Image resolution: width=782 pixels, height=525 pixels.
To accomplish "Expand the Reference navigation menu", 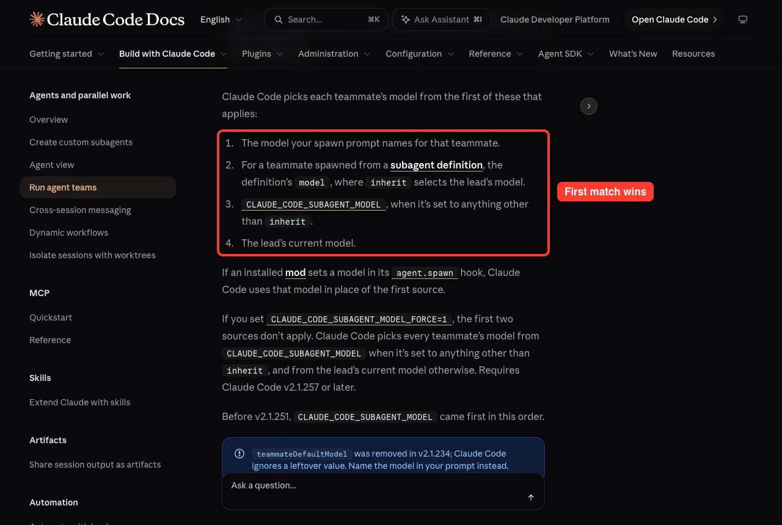I will 496,54.
